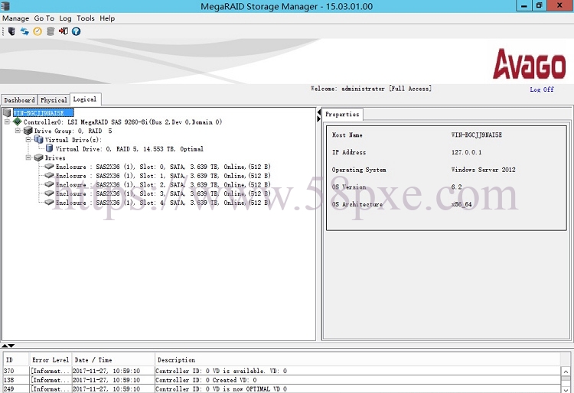Select Drive Group: 0, RAID 5
This screenshot has height=393, width=574.
[x=73, y=131]
